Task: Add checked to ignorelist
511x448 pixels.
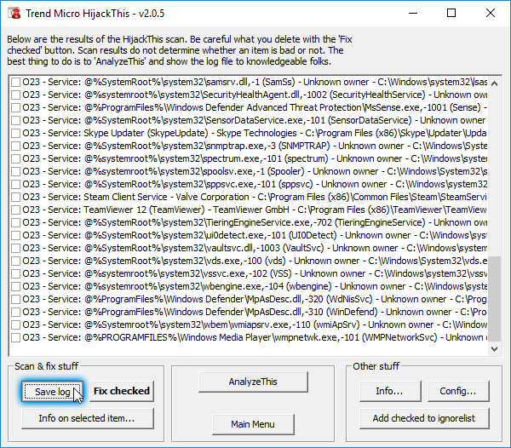Action: [424, 418]
